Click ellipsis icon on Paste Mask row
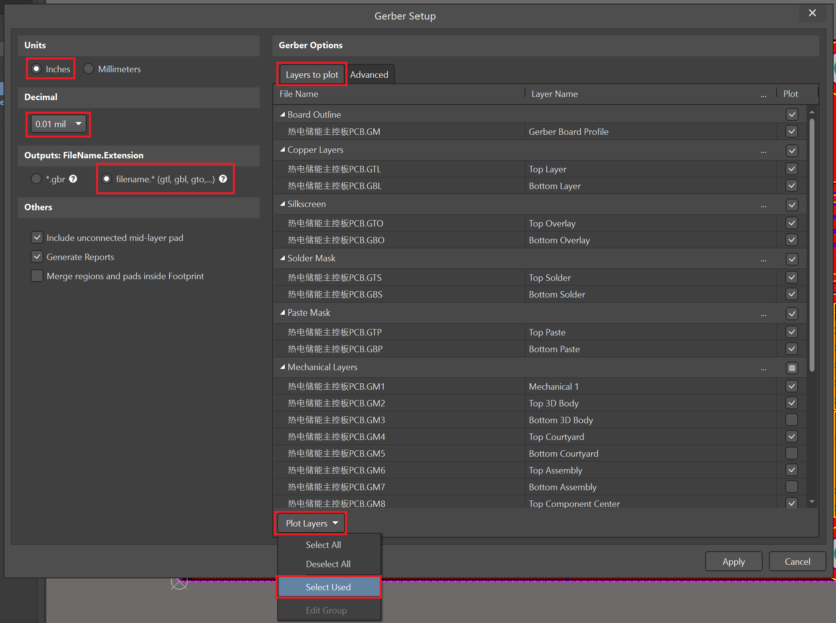 pyautogui.click(x=763, y=315)
